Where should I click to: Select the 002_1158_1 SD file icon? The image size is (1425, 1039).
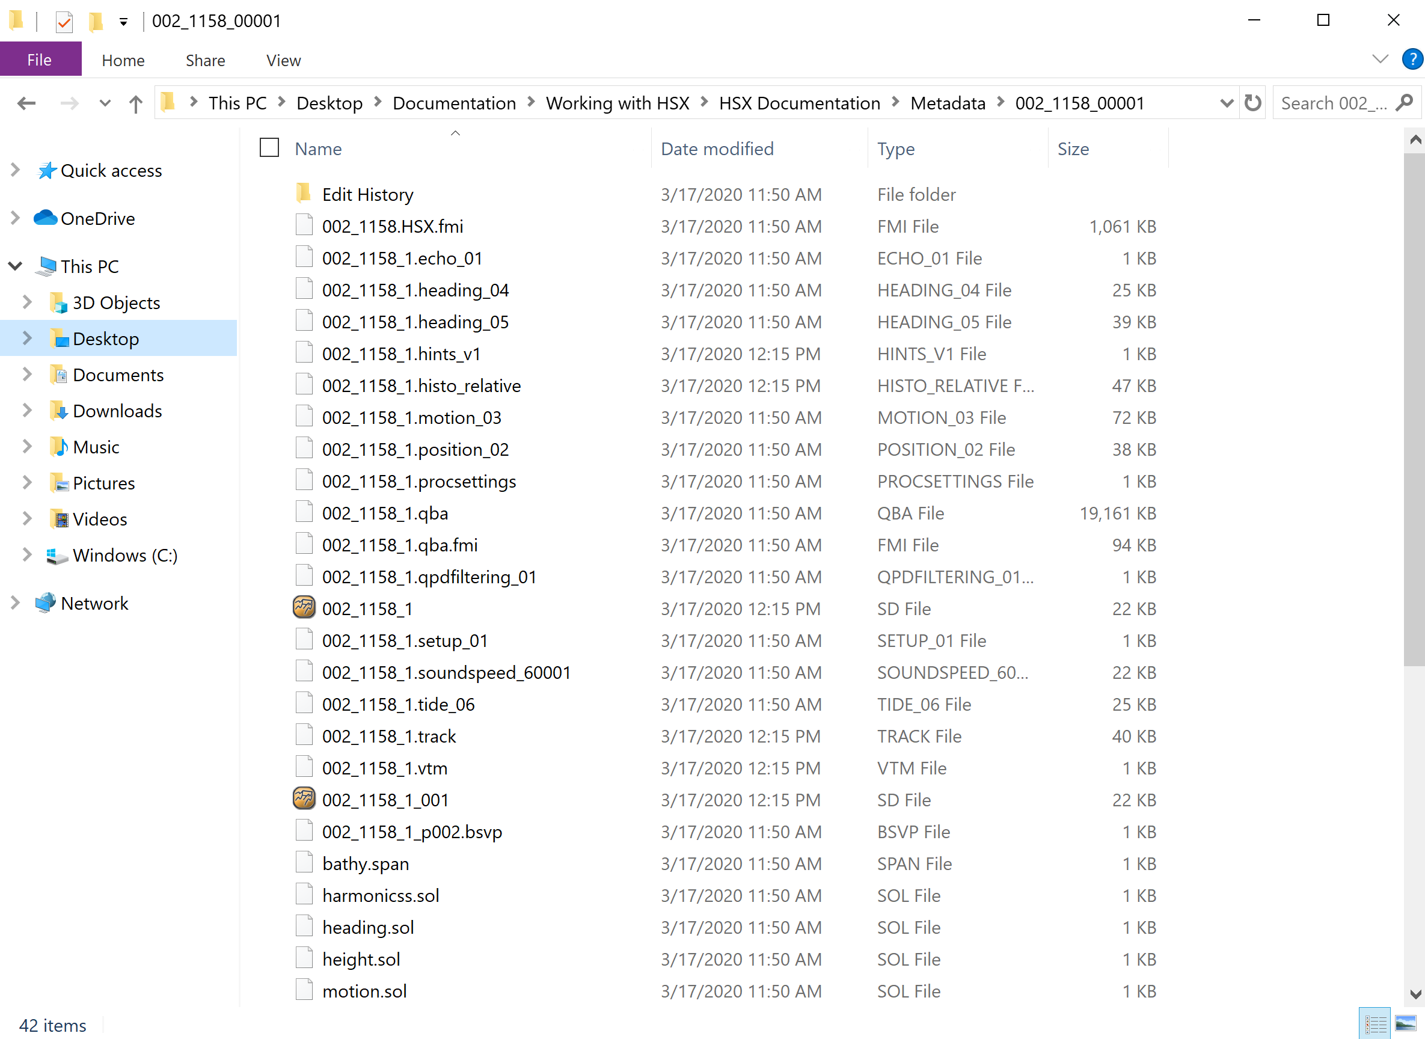click(304, 607)
